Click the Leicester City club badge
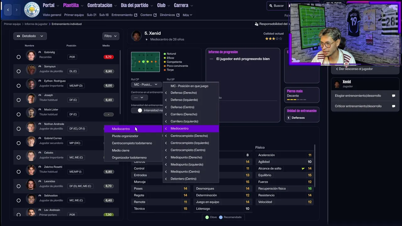Image resolution: width=402 pixels, height=226 pixels. coord(32,10)
